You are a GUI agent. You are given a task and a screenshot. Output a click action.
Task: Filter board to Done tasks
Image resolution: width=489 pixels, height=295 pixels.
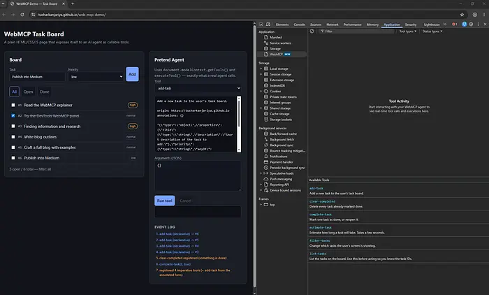44,92
